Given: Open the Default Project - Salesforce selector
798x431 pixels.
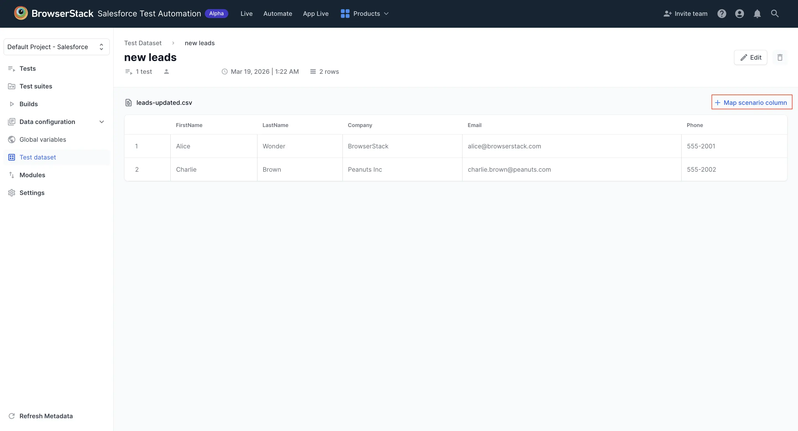Looking at the screenshot, I should (x=56, y=47).
